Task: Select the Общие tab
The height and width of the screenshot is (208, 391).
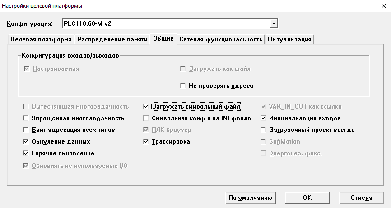Action: click(163, 39)
